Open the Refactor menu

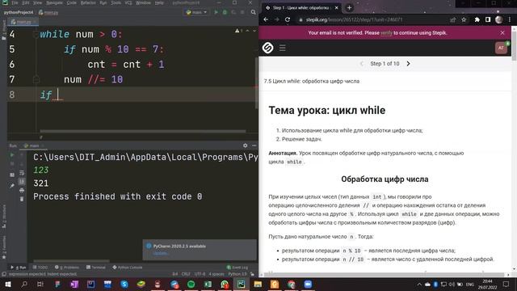(x=88, y=2)
